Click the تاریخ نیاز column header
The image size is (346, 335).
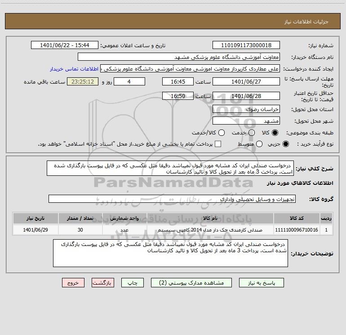pyautogui.click(x=35, y=218)
